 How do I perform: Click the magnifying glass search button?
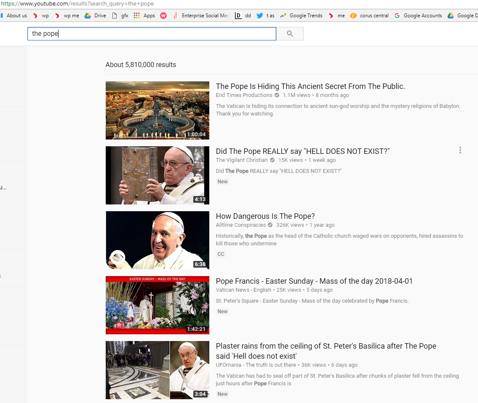point(290,34)
